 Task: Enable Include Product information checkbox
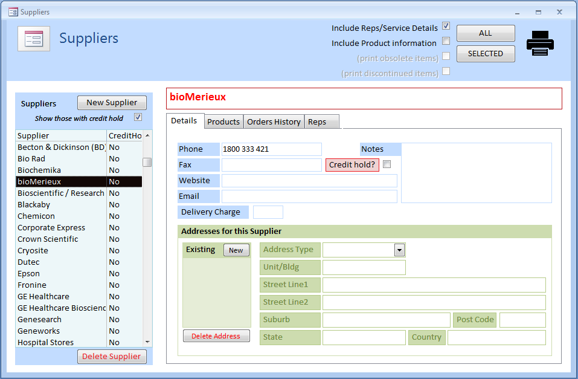[x=446, y=42]
